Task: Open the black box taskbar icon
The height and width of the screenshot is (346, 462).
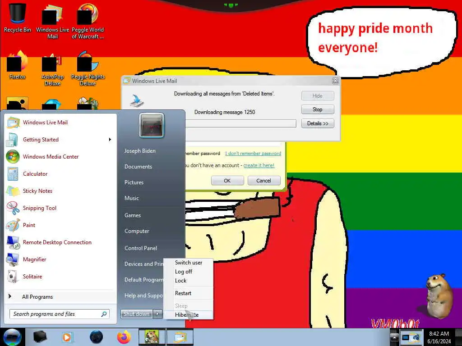Action: [x=40, y=337]
